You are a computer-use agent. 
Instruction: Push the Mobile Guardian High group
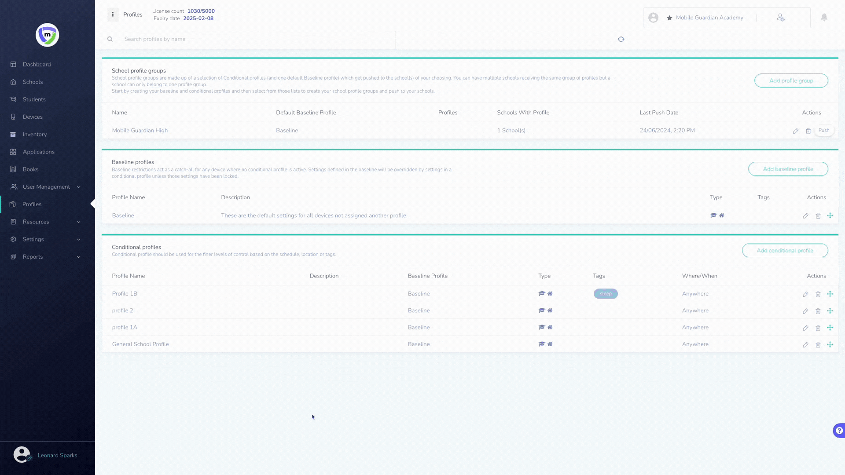(x=823, y=131)
